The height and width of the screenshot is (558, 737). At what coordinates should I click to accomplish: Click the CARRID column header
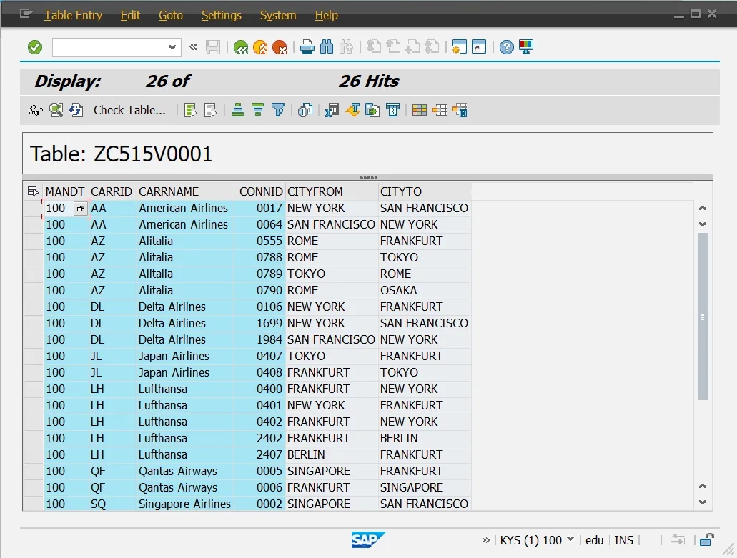(112, 191)
